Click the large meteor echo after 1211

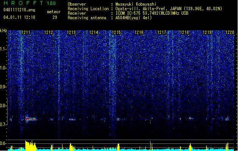tap(31, 119)
